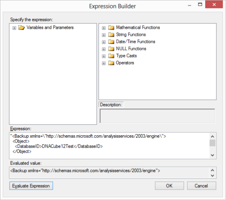Image resolution: width=226 pixels, height=200 pixels.
Task: Expand the Variables and Parameters node
Action: coord(14,28)
